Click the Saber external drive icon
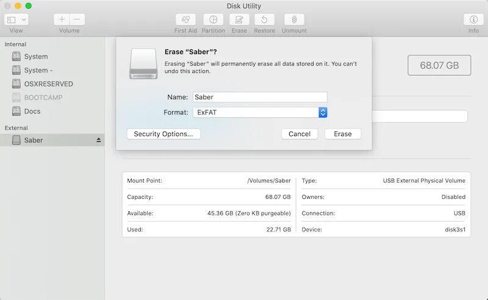This screenshot has width=488, height=300. (16, 140)
